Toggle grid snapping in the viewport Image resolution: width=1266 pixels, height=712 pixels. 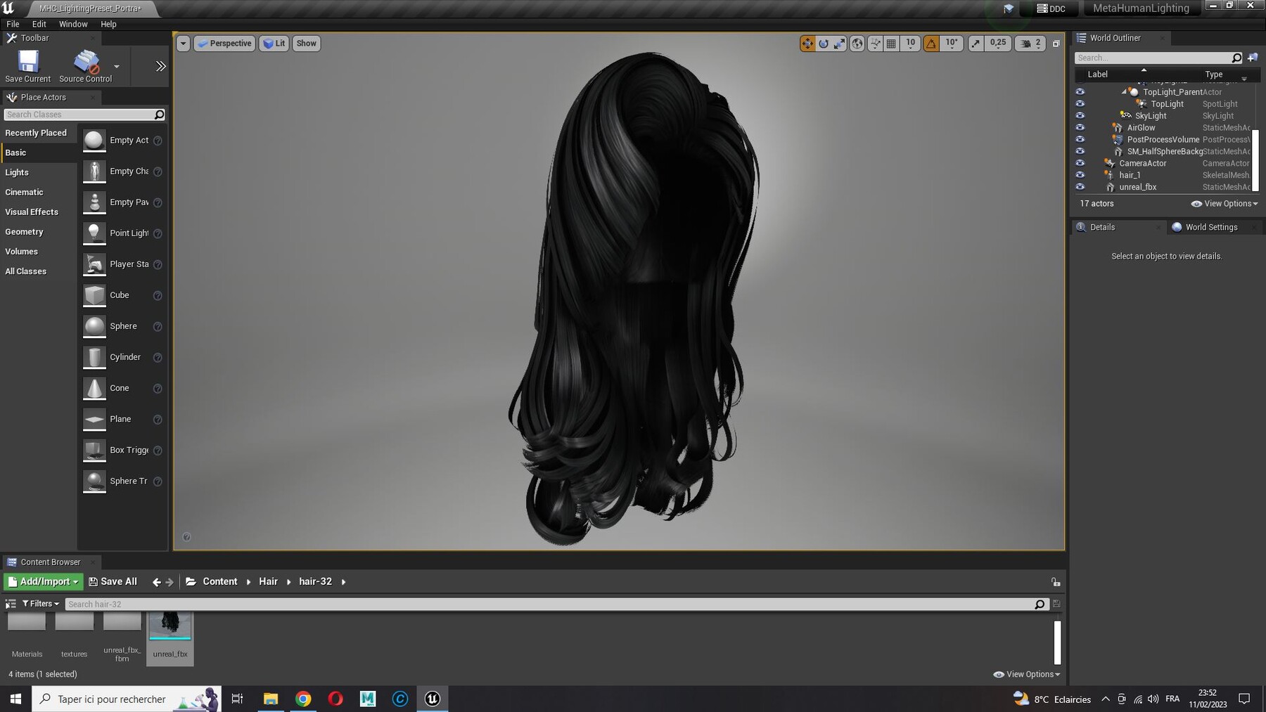click(891, 44)
